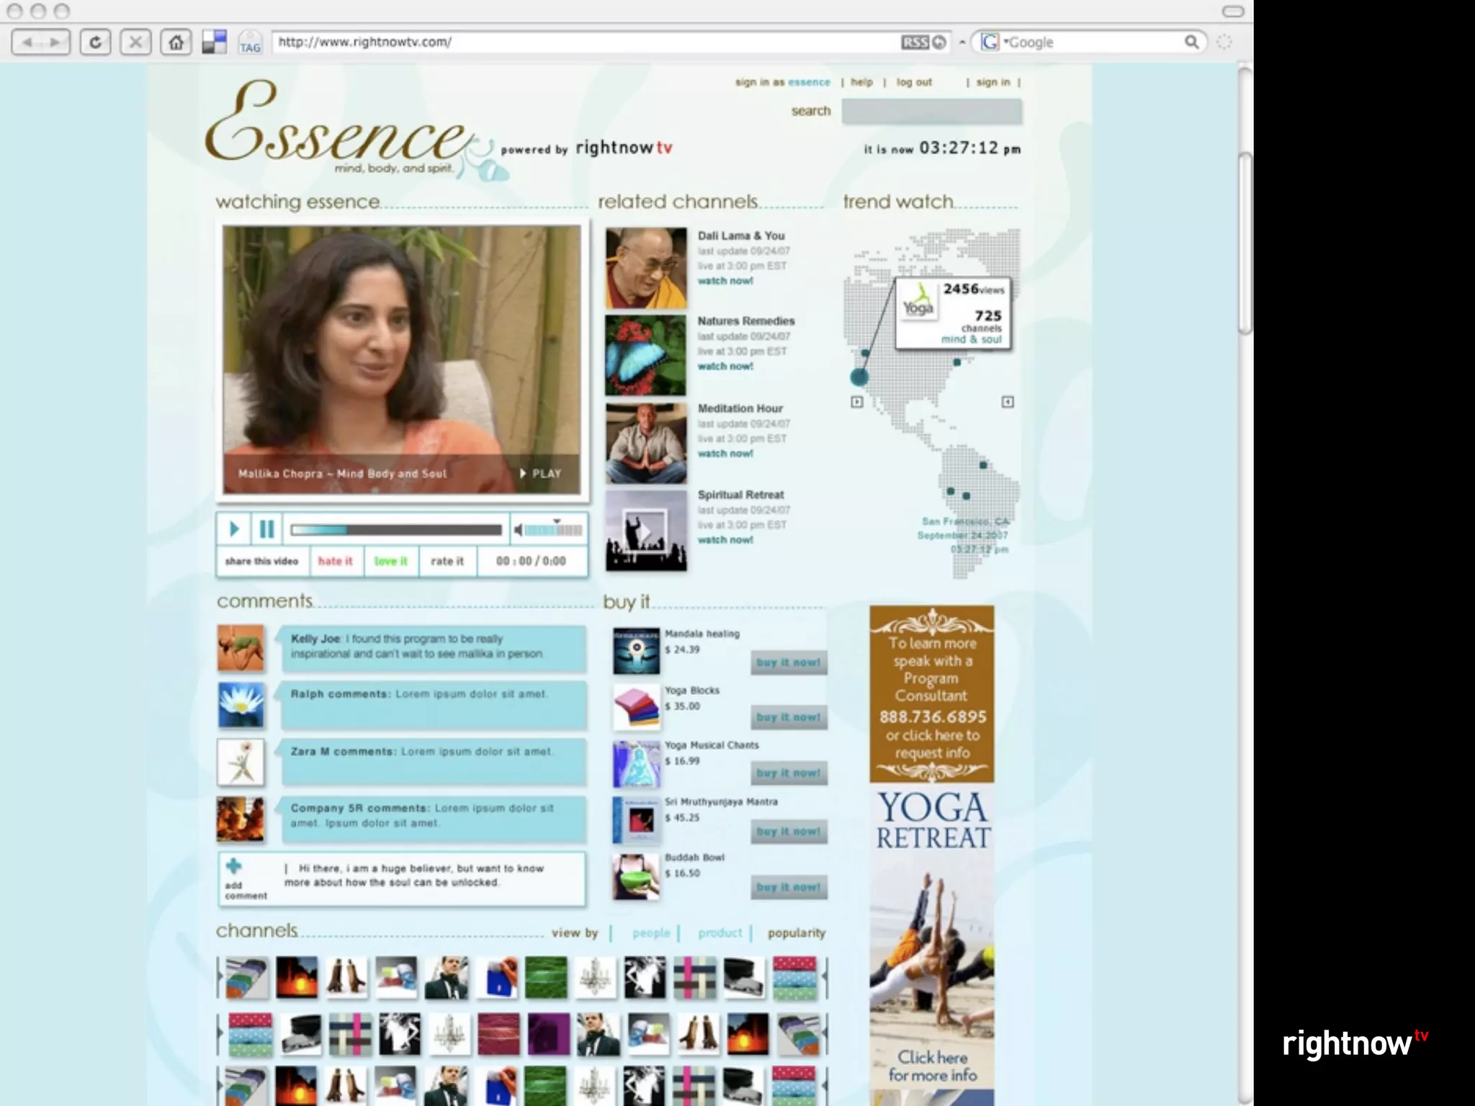Expand the left arrow on trend map
1475x1106 pixels.
(856, 402)
